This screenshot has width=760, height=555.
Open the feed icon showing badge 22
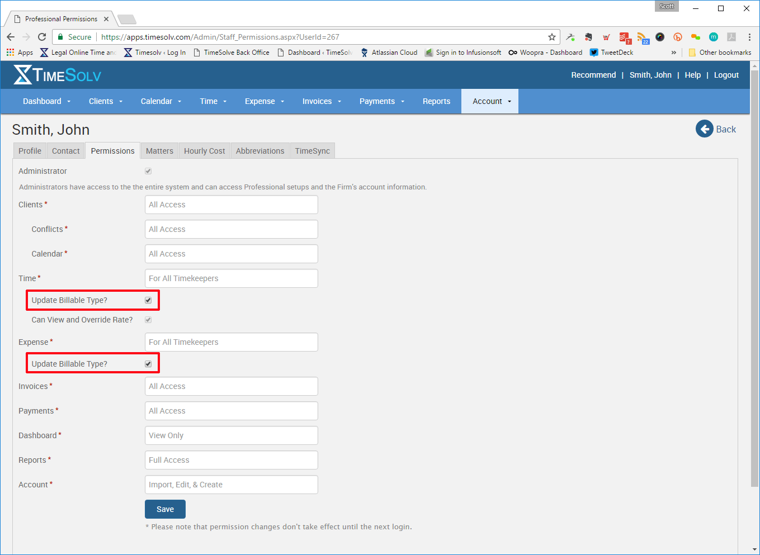click(x=642, y=36)
